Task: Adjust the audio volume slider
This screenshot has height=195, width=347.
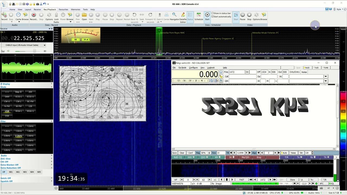Action: pyautogui.click(x=34, y=51)
